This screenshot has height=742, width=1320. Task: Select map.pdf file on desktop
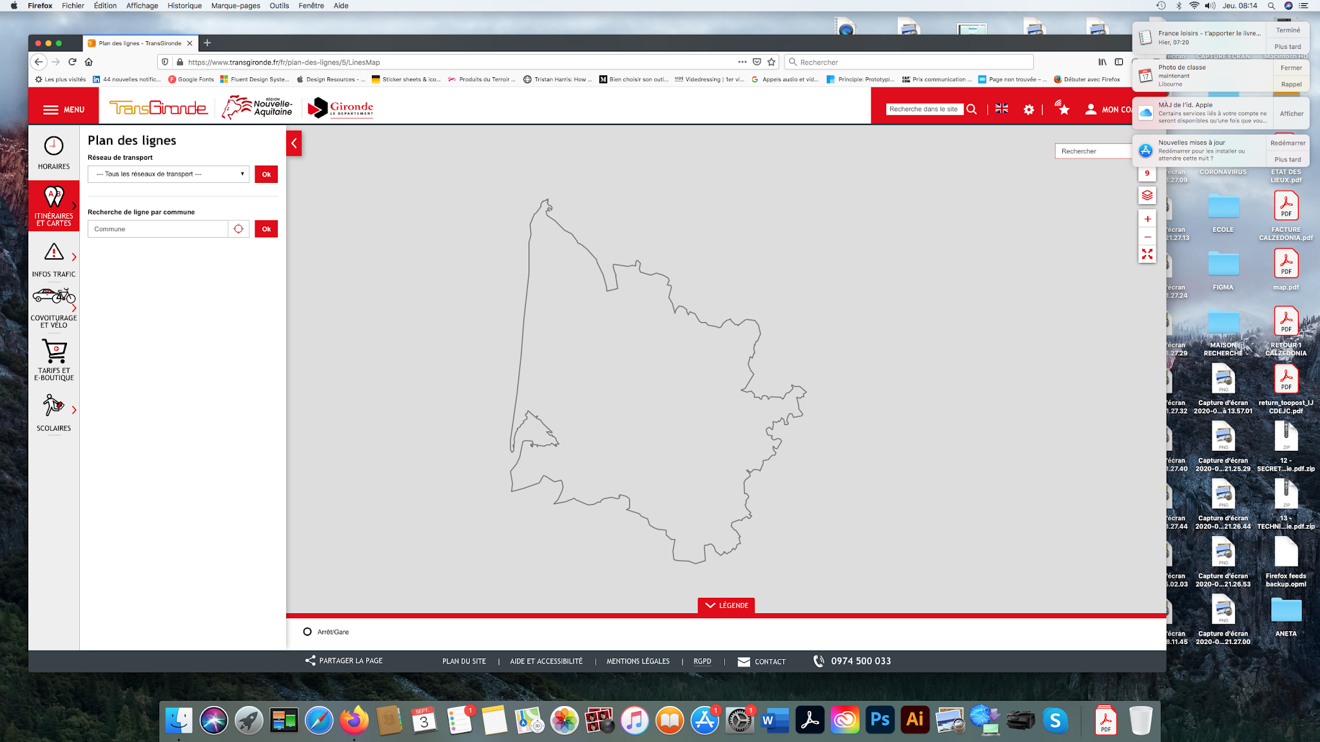point(1286,269)
